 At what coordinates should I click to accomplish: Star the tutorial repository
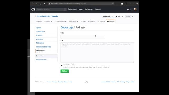click(x=118, y=16)
